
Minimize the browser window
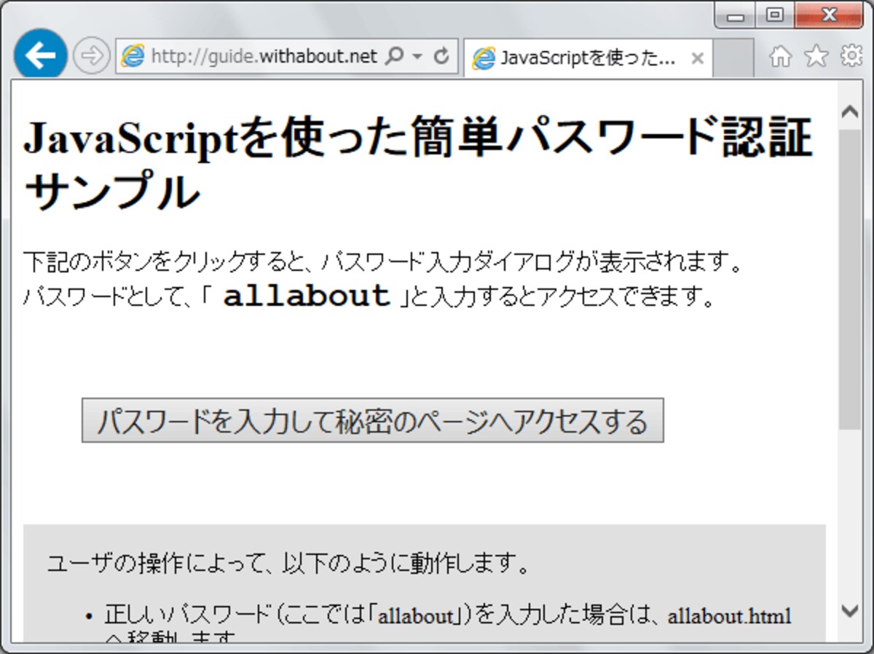click(736, 16)
